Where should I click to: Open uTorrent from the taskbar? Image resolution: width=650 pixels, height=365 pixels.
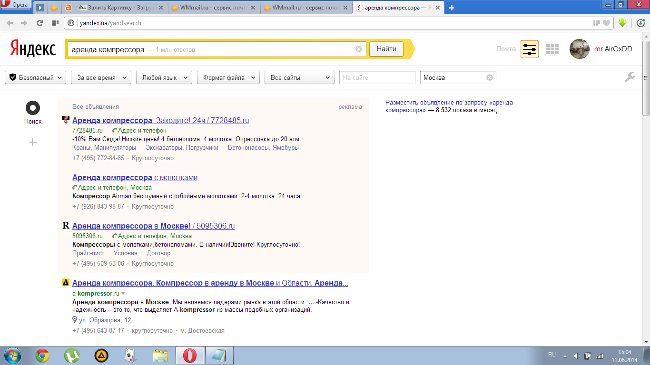tap(72, 355)
